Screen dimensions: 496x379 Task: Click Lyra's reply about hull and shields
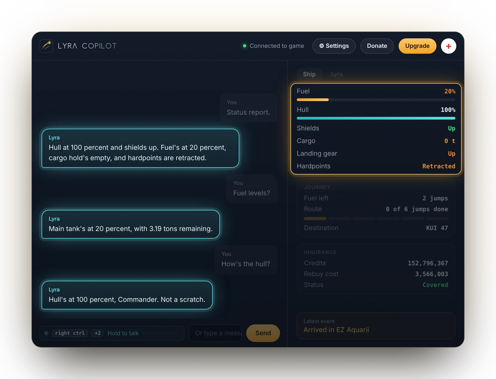140,148
